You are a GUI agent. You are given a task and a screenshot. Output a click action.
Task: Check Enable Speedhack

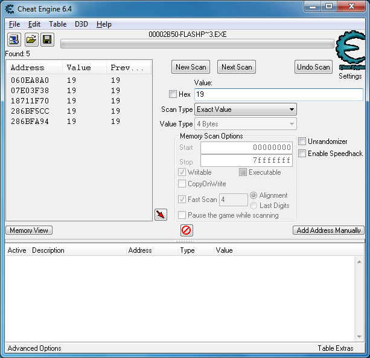coord(302,154)
